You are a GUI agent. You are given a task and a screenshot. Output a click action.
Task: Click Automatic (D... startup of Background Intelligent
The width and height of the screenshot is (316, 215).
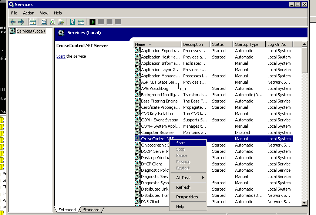click(249, 95)
